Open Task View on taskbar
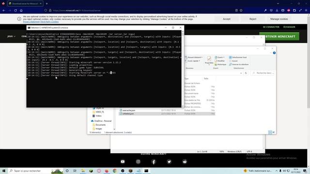The image size is (310, 174). 75,171
